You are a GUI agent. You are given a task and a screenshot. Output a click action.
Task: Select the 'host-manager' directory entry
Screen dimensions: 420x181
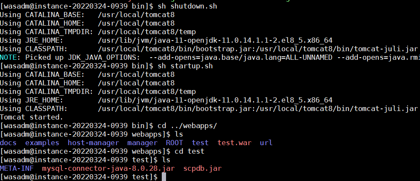pyautogui.click(x=93, y=143)
